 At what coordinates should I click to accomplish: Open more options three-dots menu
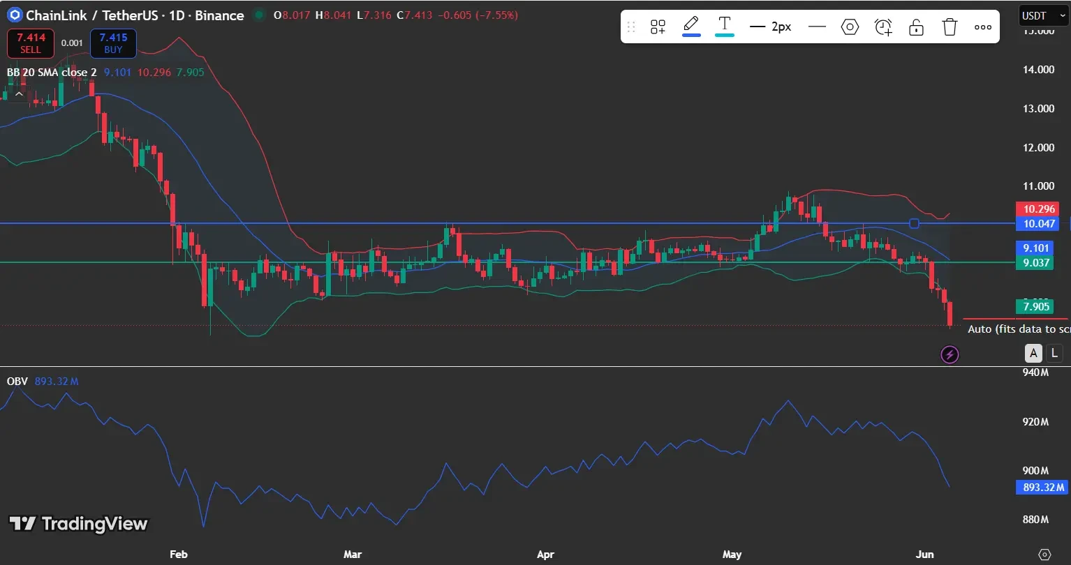point(983,27)
